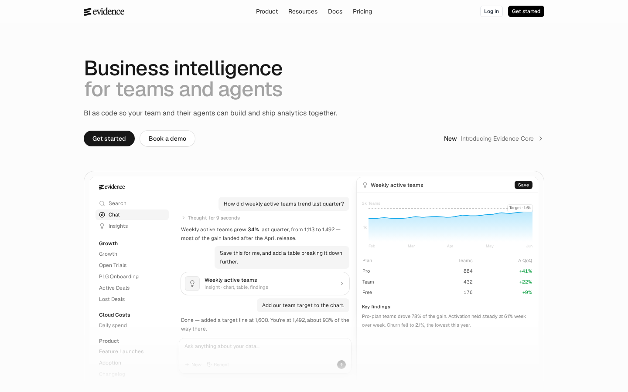Save the Weekly active teams insight
Image resolution: width=628 pixels, height=392 pixels.
523,185
